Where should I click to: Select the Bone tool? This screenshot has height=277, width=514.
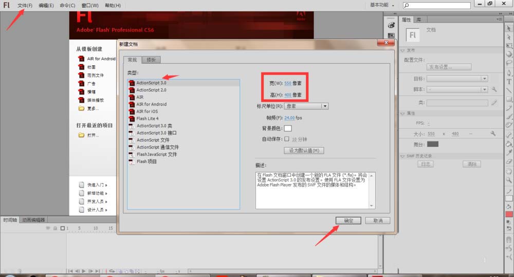click(509, 135)
